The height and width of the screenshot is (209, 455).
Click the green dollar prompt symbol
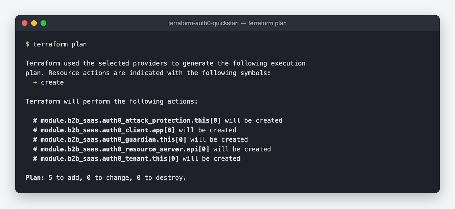pos(27,44)
